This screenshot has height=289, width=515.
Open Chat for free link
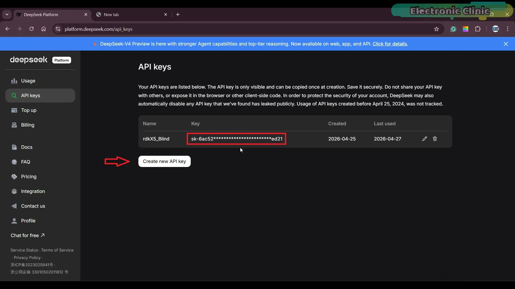point(28,235)
